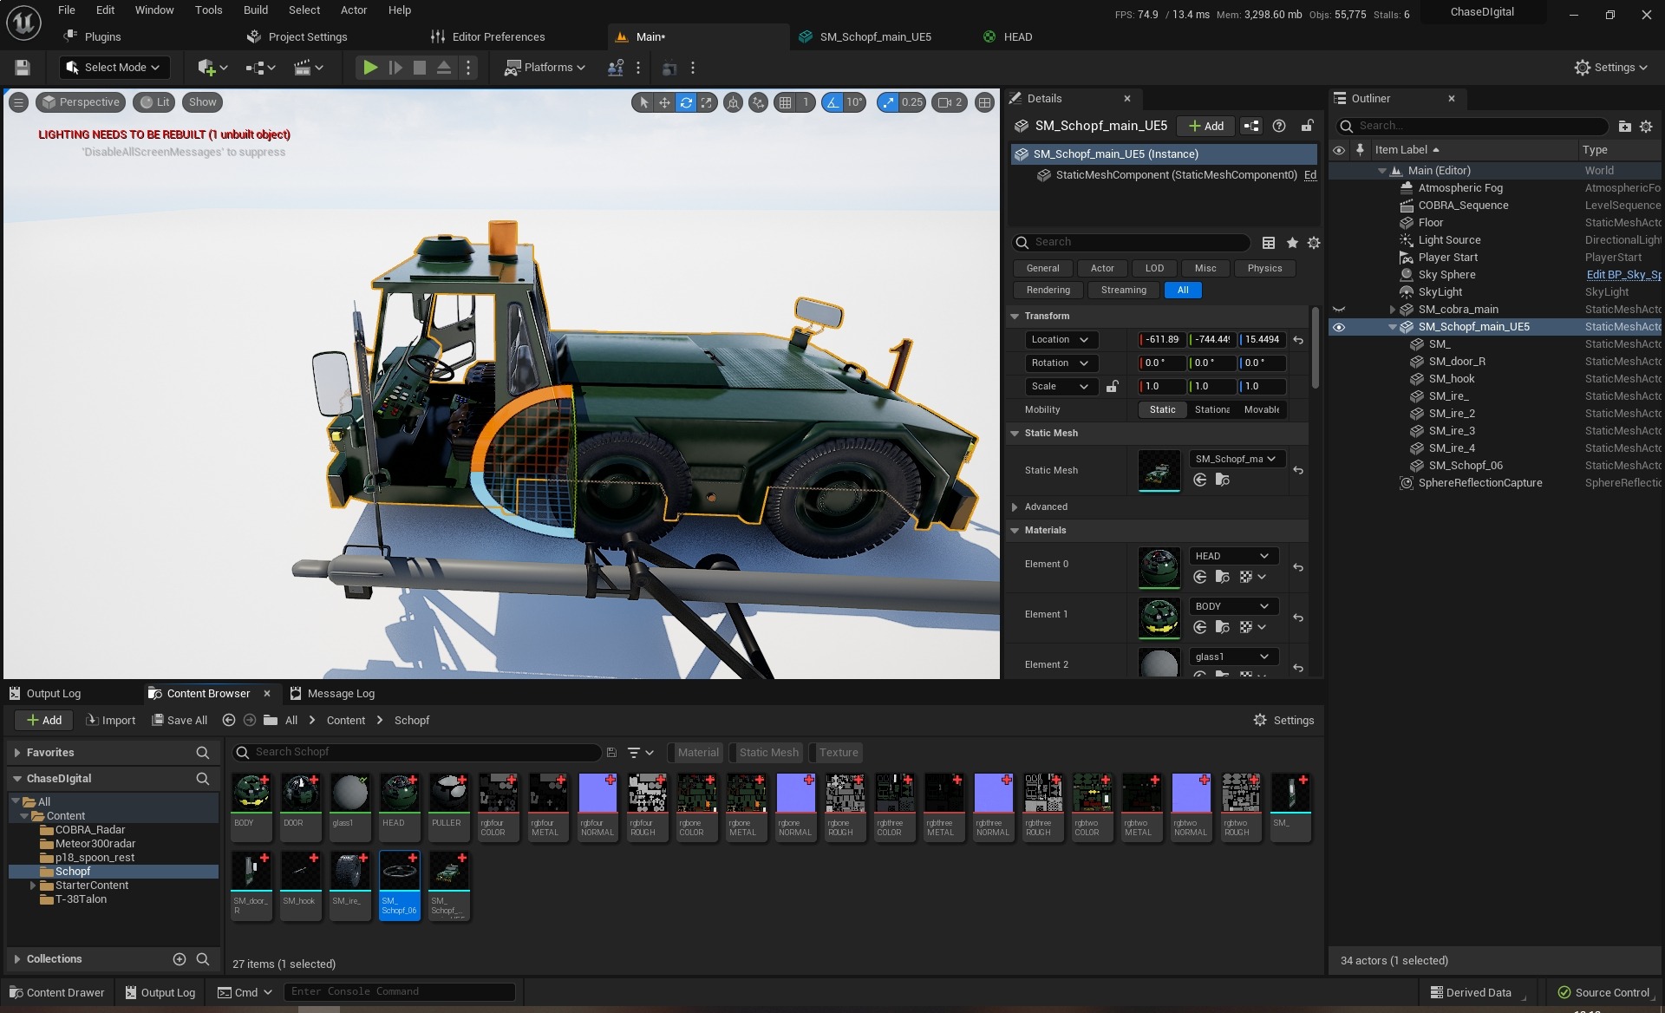Toggle rotation angle snapping in the viewport
The height and width of the screenshot is (1013, 1665).
832,102
